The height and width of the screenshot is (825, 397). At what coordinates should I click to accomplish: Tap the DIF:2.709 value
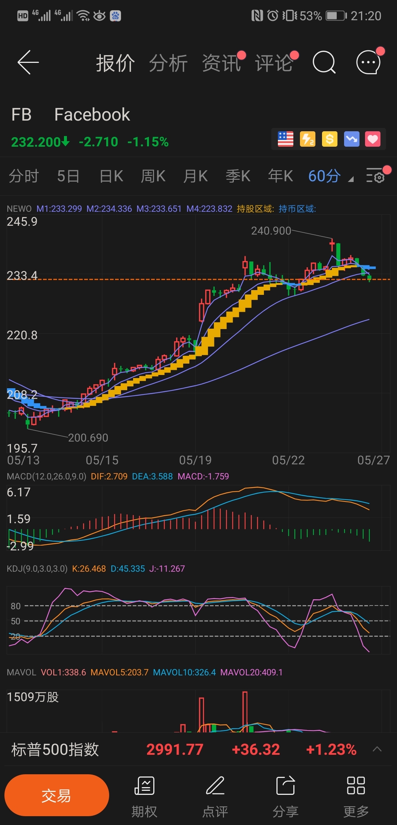click(109, 476)
